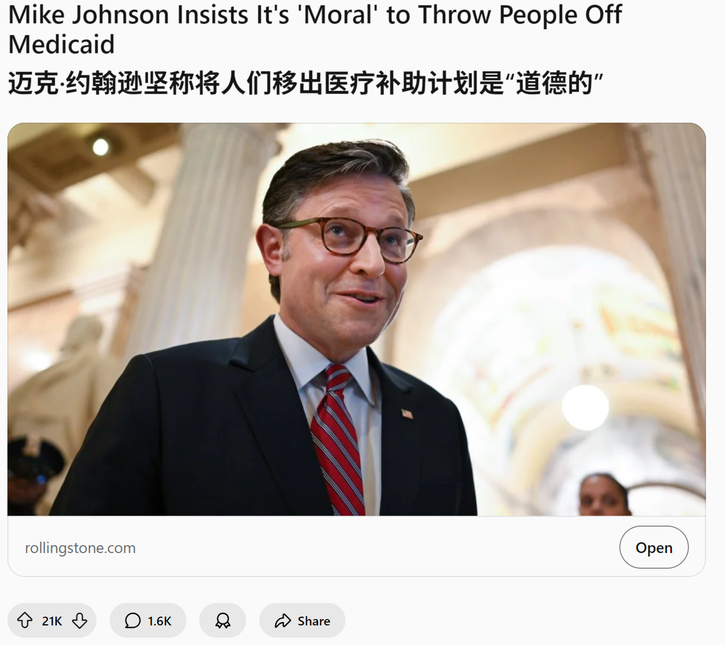Open comments via the speech bubble icon

tap(133, 621)
